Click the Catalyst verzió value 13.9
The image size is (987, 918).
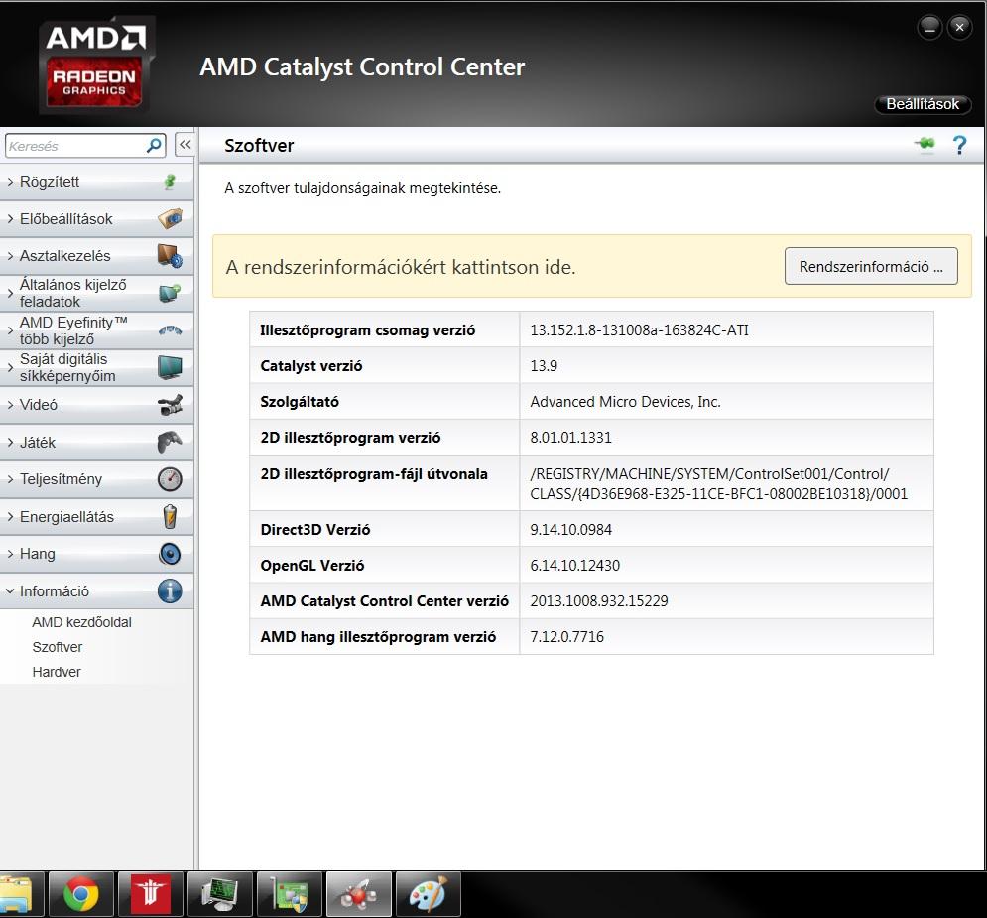[544, 366]
